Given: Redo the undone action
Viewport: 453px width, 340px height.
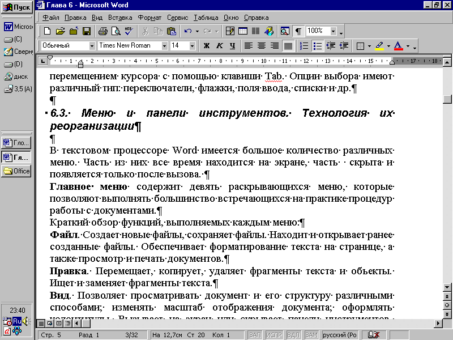Looking at the screenshot, I should (x=207, y=31).
